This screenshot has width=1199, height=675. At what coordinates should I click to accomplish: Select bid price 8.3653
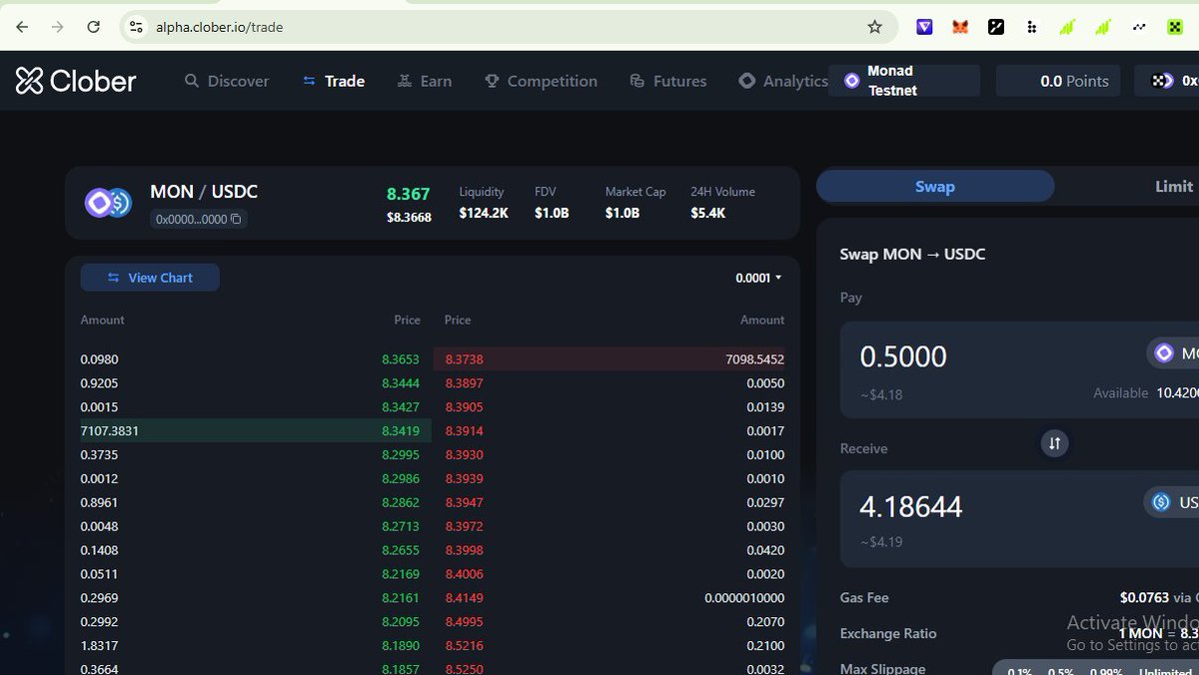click(x=400, y=358)
